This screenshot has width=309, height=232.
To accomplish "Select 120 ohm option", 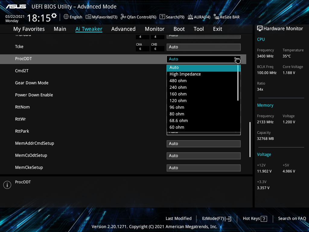I will coord(202,101).
